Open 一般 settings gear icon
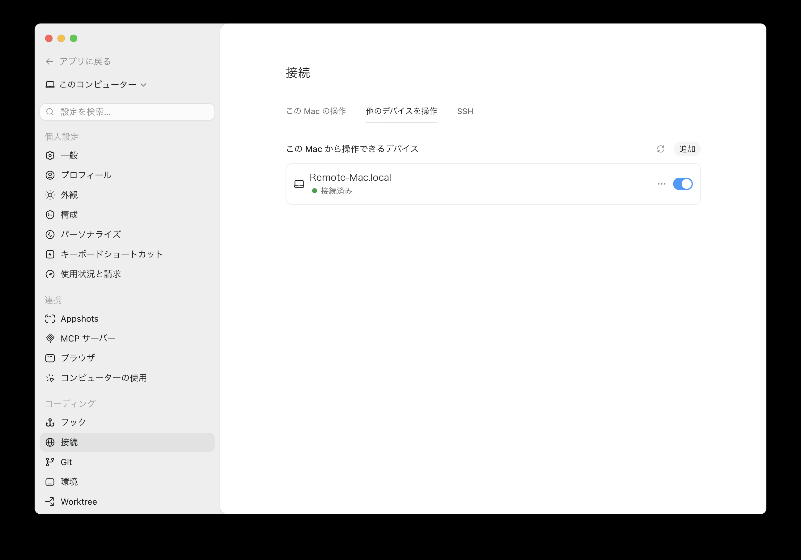801x560 pixels. click(x=50, y=155)
